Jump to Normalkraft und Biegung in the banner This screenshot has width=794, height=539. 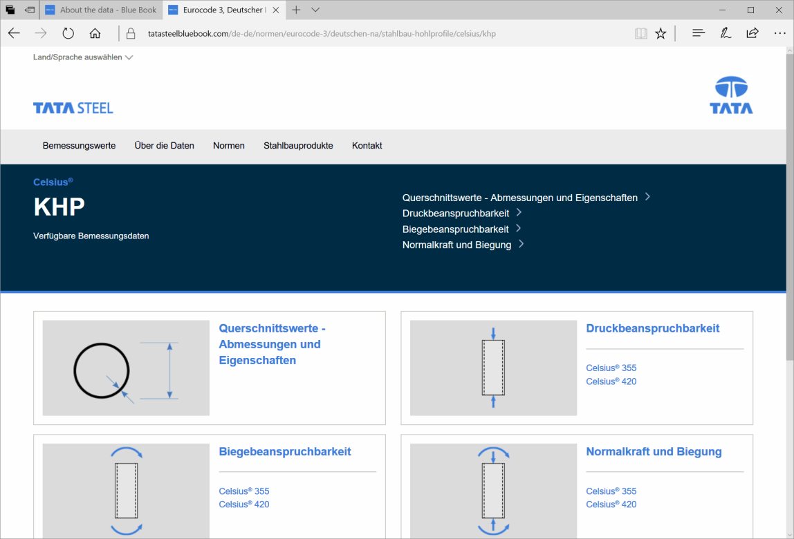456,245
